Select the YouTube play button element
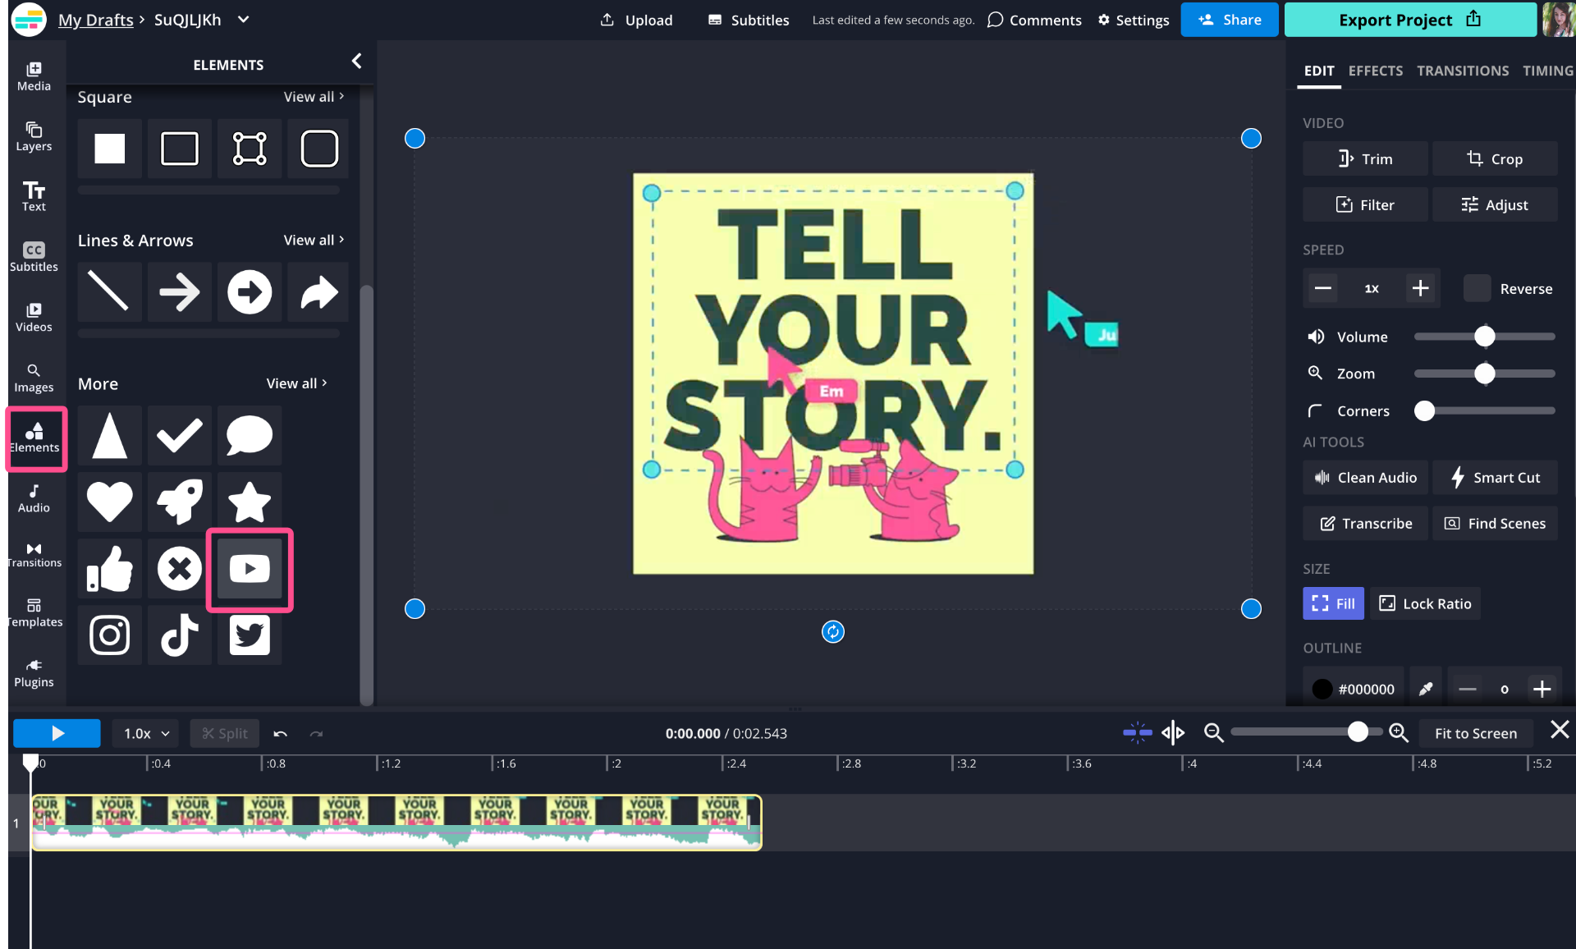The image size is (1576, 949). (250, 569)
